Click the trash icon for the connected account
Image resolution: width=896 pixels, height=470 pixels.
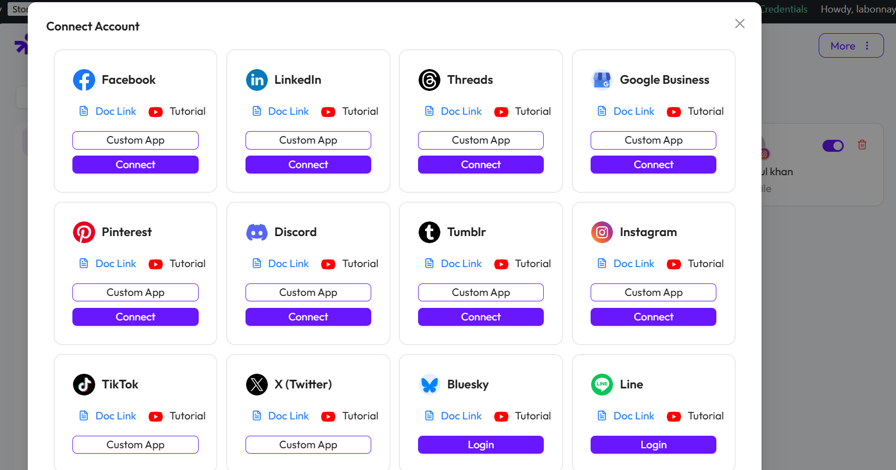pos(862,145)
